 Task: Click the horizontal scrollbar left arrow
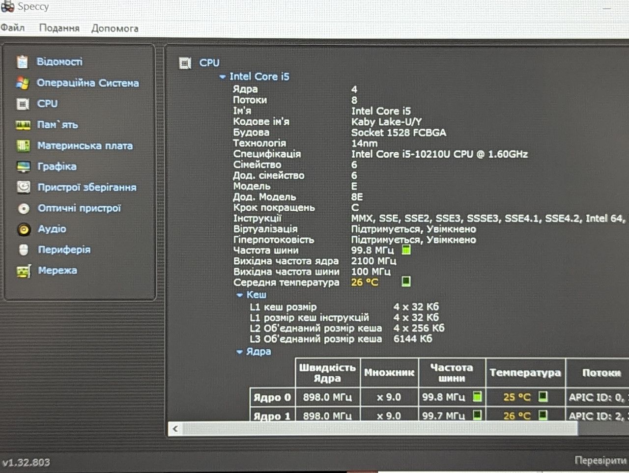[175, 429]
